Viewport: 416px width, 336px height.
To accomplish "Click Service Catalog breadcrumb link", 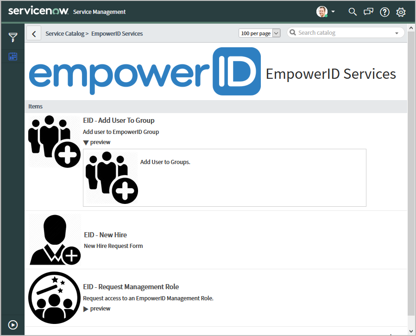I will pyautogui.click(x=64, y=33).
